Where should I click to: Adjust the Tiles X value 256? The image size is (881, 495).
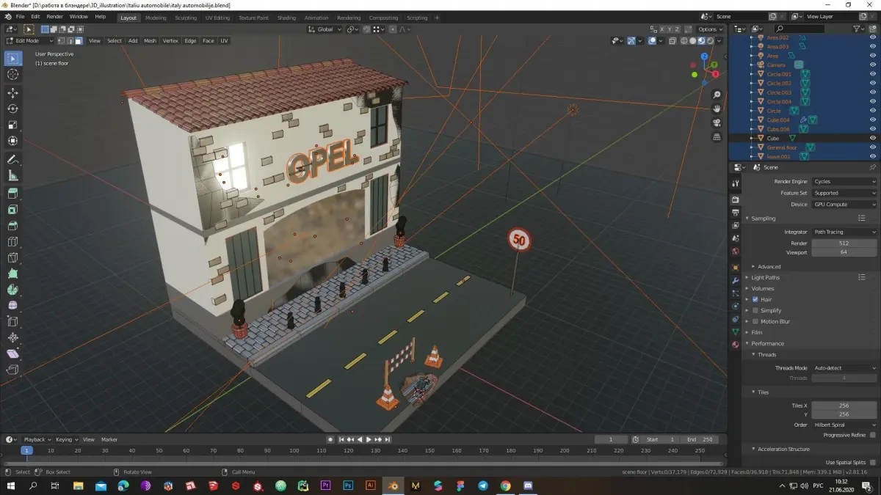click(x=844, y=406)
